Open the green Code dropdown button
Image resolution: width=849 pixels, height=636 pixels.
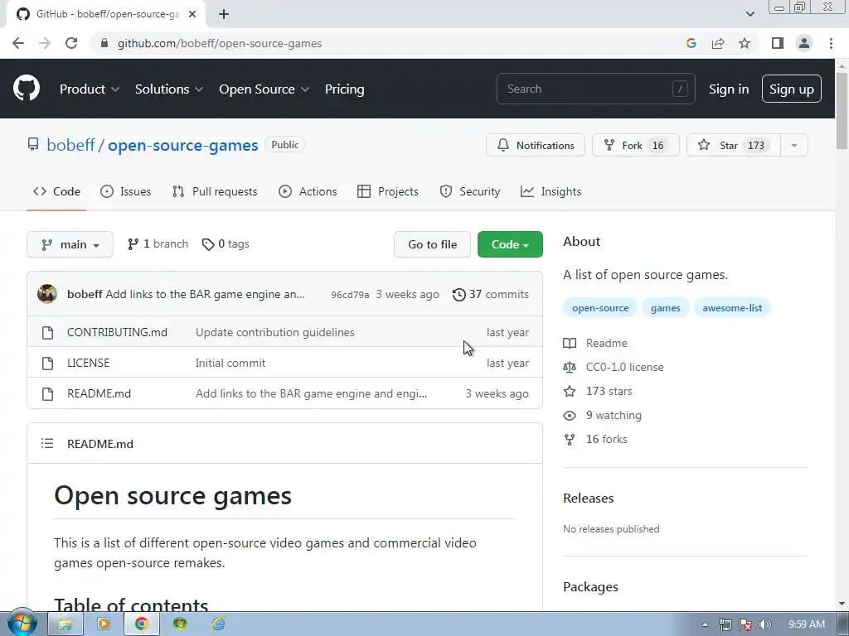click(510, 244)
